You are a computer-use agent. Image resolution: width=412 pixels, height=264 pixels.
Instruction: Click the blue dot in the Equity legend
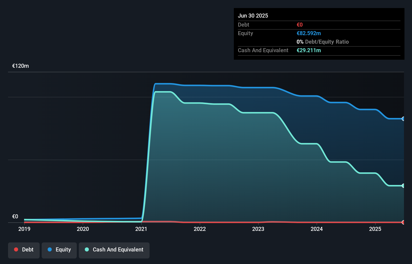(50, 249)
